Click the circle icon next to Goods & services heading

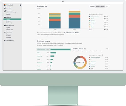point(85,49)
